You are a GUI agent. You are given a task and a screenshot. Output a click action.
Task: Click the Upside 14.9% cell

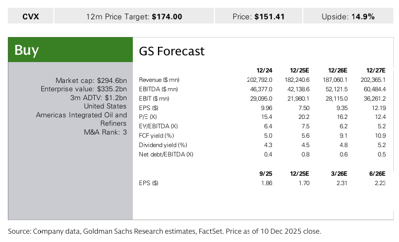pos(348,16)
